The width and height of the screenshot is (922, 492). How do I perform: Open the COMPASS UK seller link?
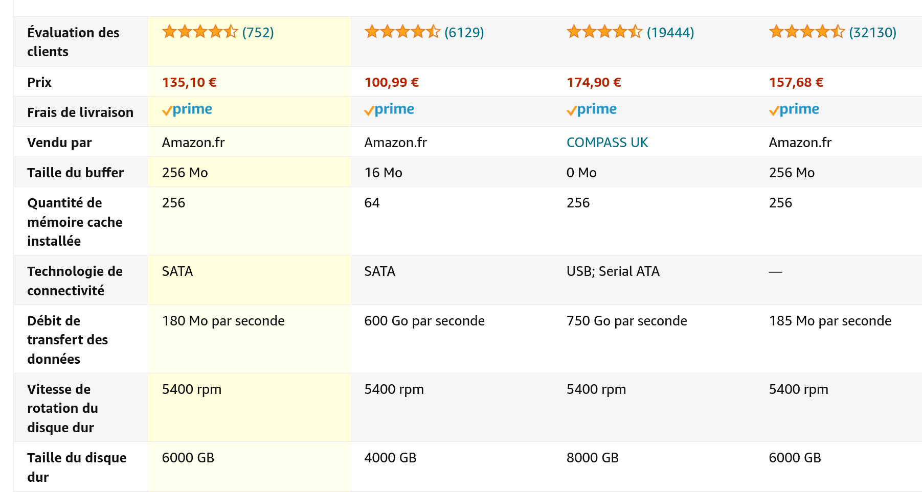pos(607,143)
